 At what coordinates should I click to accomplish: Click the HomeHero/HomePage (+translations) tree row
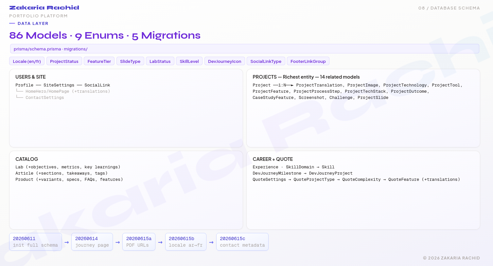[63, 91]
